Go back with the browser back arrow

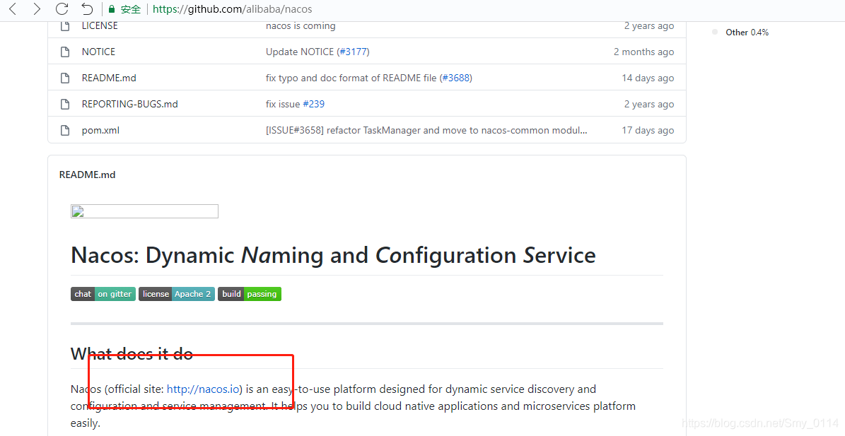coord(13,8)
